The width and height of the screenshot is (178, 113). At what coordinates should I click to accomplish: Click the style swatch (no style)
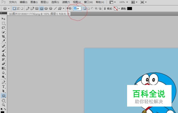click(x=116, y=8)
